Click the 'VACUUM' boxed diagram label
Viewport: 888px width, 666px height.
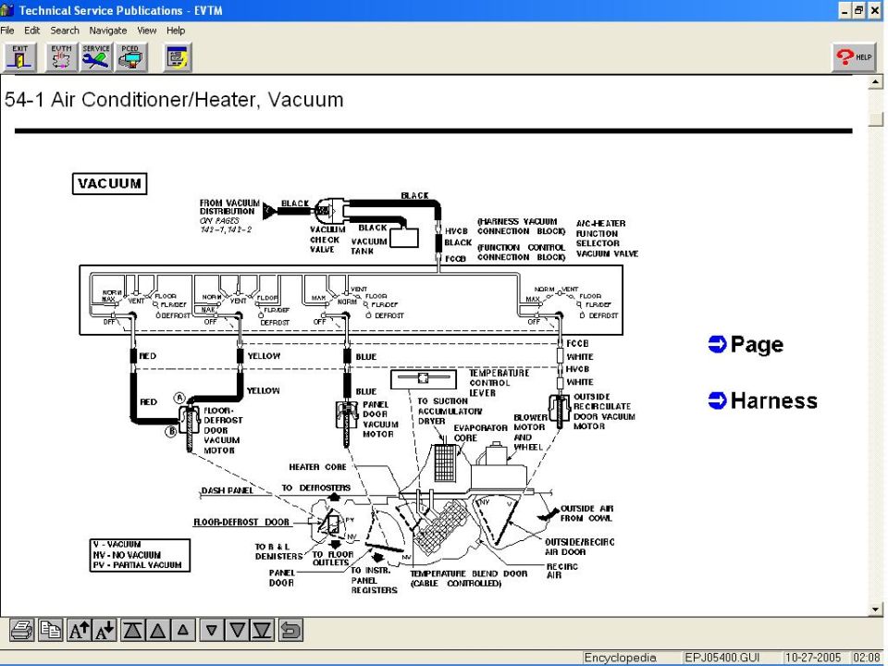coord(109,183)
